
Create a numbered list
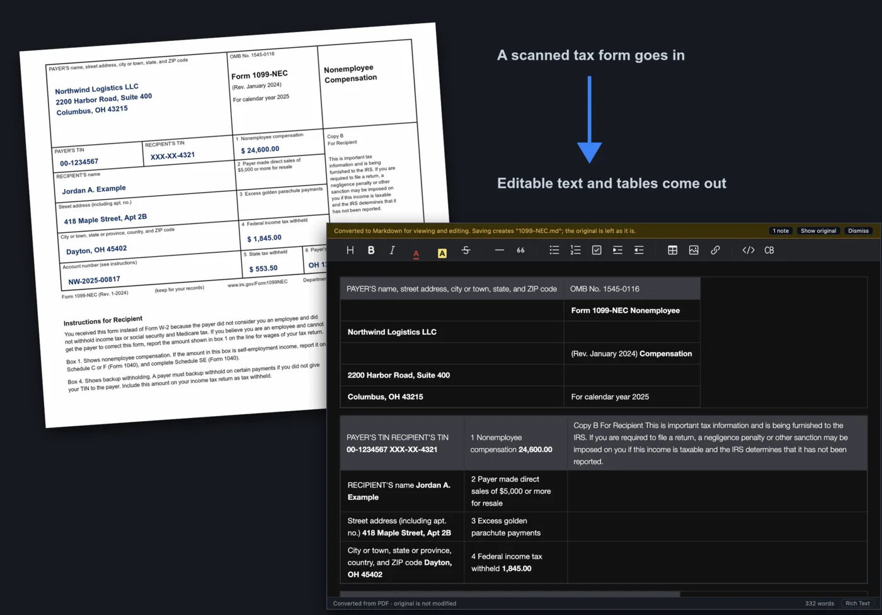[575, 250]
